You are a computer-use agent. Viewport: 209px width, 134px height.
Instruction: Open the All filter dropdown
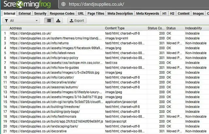click(21, 21)
